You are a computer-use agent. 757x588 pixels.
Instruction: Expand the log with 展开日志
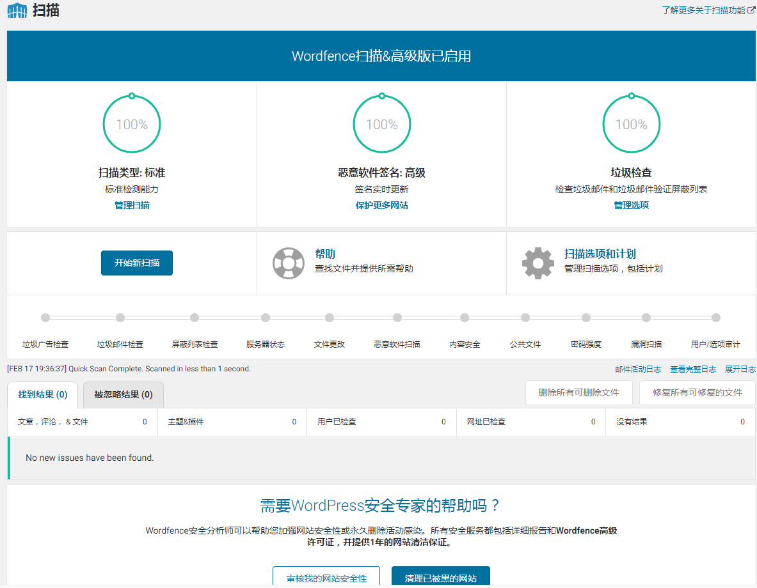pos(740,369)
